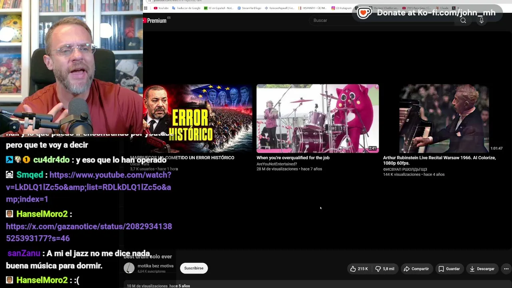Image resolution: width=512 pixels, height=288 pixels.
Task: Open the RT en Español bookmark
Action: click(218, 8)
